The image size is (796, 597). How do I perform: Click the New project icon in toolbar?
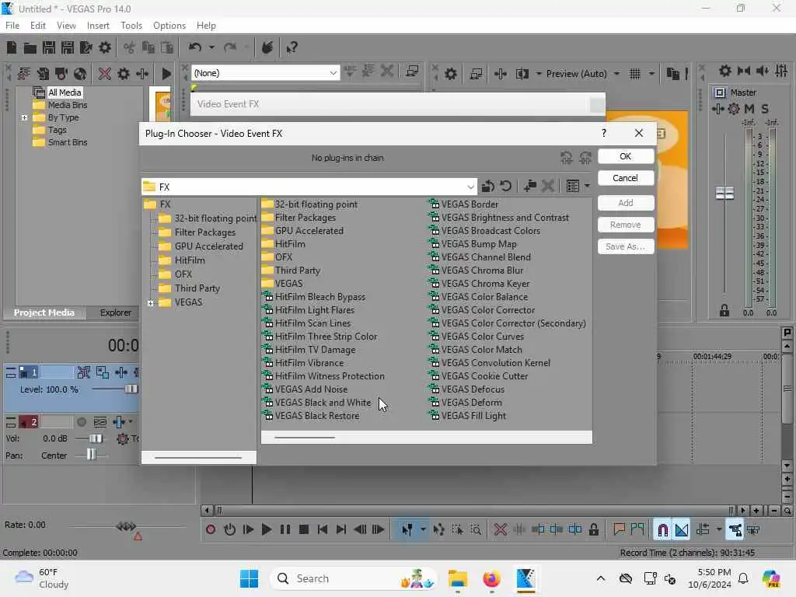click(11, 47)
